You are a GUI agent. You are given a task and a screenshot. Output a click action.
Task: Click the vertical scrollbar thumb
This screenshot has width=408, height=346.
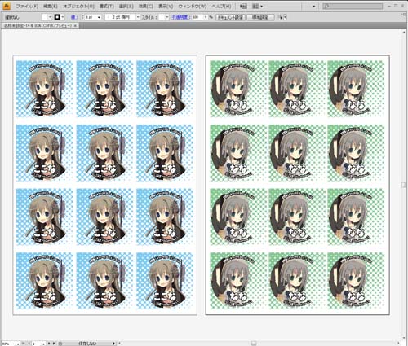pyautogui.click(x=404, y=185)
